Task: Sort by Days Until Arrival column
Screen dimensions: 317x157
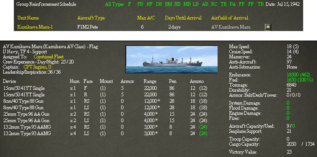Action: pyautogui.click(x=183, y=18)
